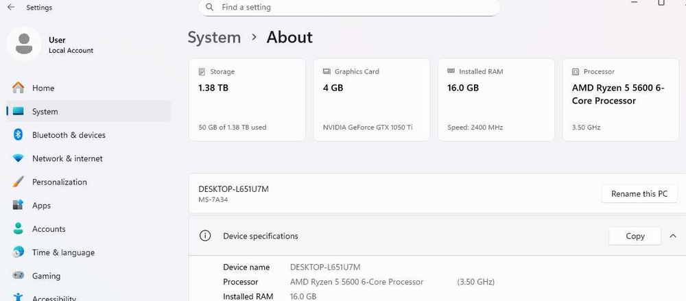Collapse the Device specifications section chevron
Screen dimensions: 686x301
coord(673,236)
